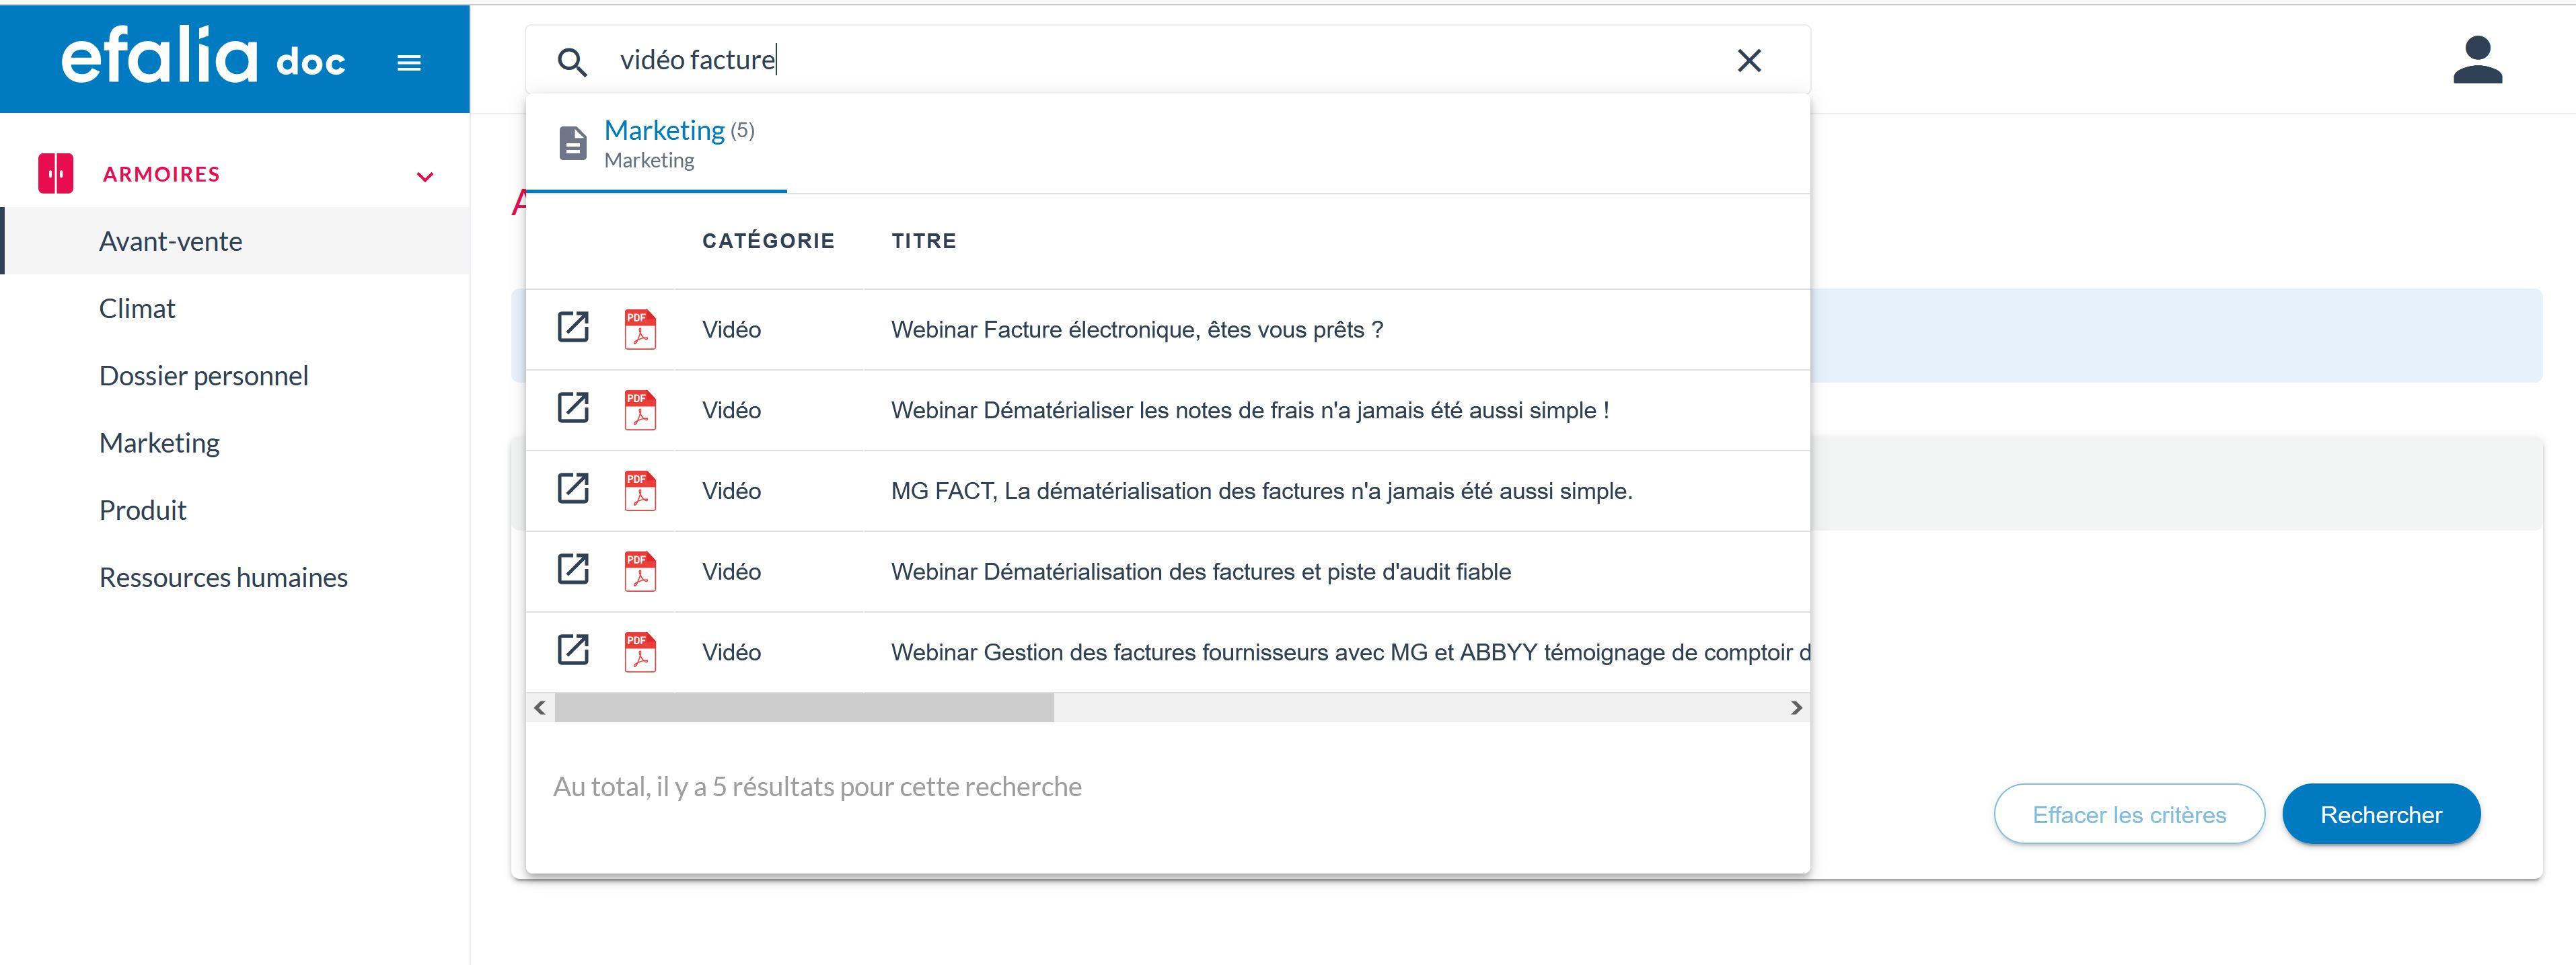Switch to the Marketing results tab
Screen dimensions: 2576x965
(x=665, y=130)
